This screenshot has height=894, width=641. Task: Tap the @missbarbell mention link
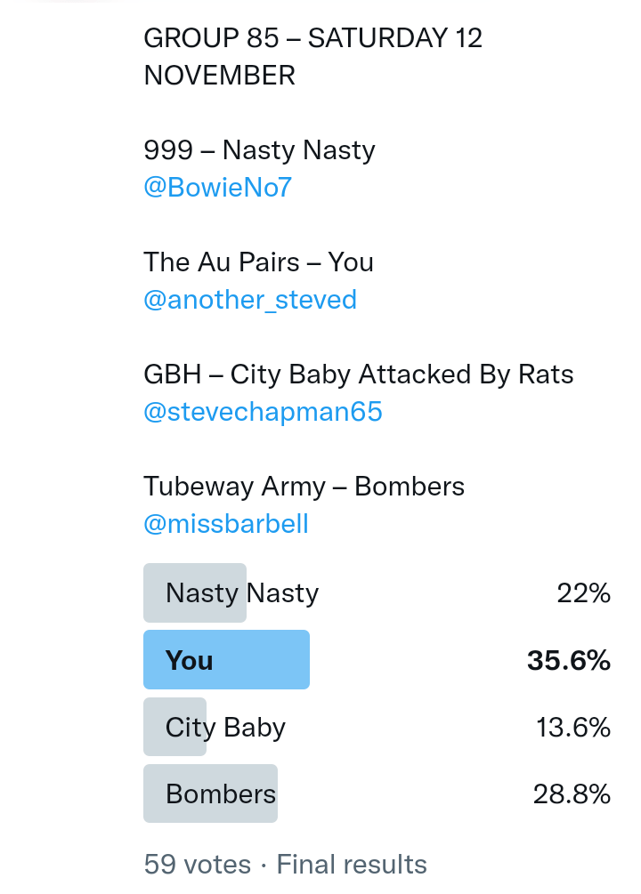click(x=225, y=524)
